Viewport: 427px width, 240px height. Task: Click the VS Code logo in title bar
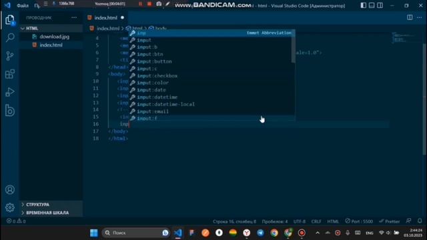tap(7, 5)
